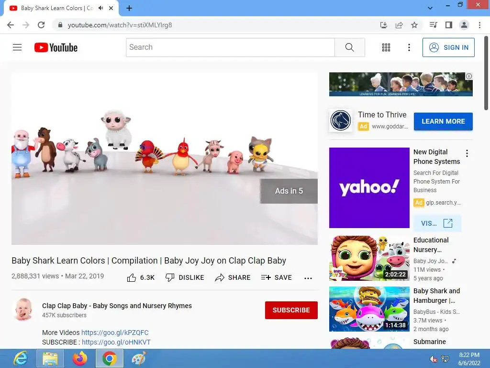Click "457K subscribers" text

65,315
